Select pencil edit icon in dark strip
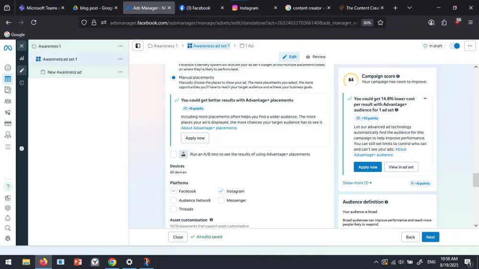The image size is (479, 269). [22, 70]
